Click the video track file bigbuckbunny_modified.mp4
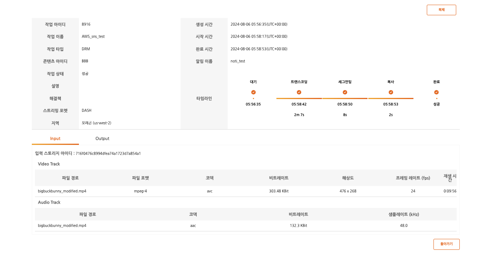Screen dimensions: 490x260 point(62,191)
